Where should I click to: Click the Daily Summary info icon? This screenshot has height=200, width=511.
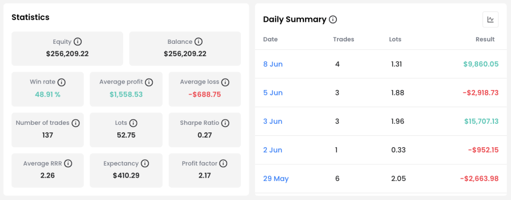[333, 19]
